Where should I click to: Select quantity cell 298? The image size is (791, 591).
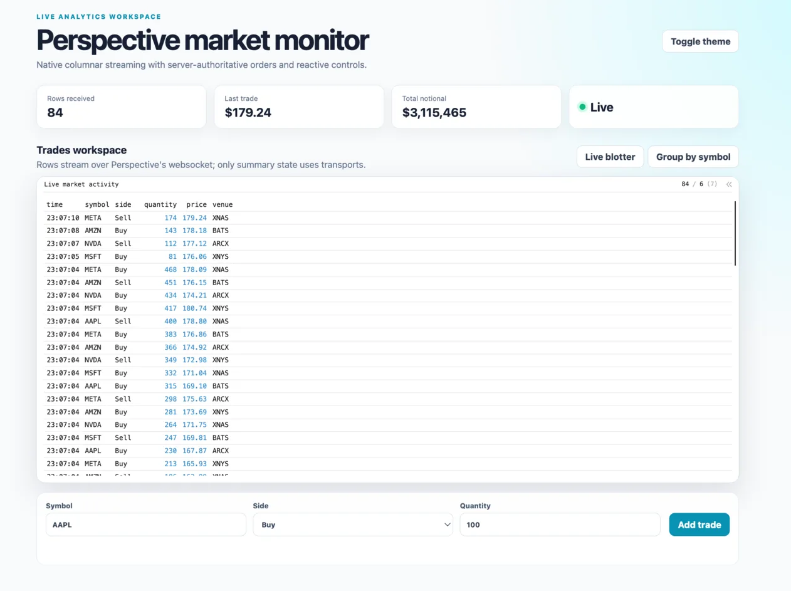[170, 399]
